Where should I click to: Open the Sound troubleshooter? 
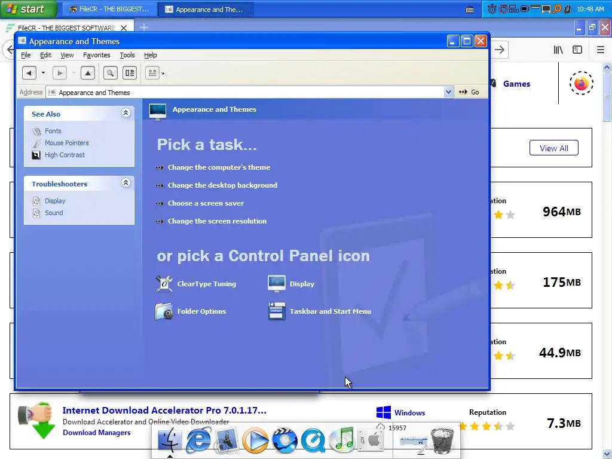tap(54, 213)
